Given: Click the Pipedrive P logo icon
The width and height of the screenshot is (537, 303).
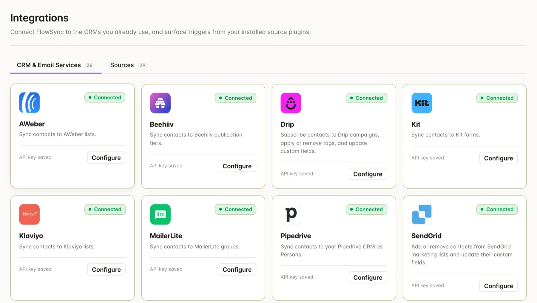Looking at the screenshot, I should (291, 214).
